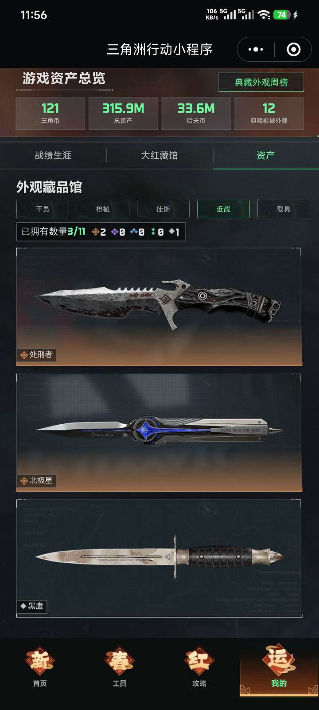Viewport: 319px width, 710px height.
Task: Open the 北极星 knife skin card
Action: coord(159,433)
